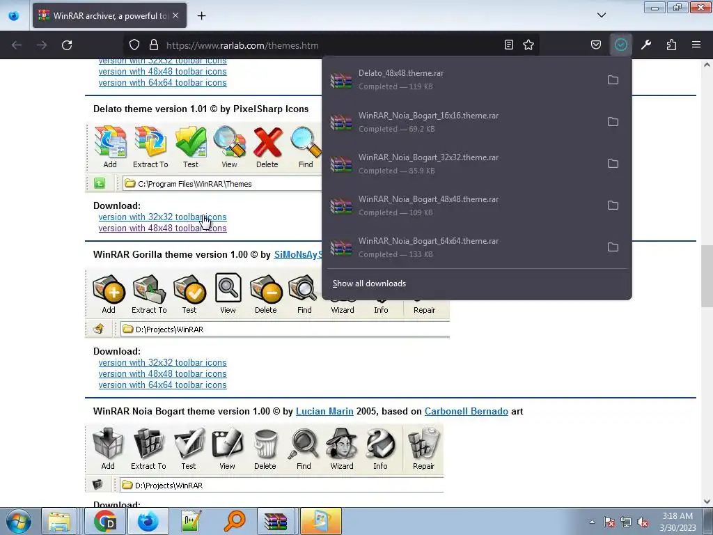The height and width of the screenshot is (535, 713).
Task: Click the site security padlock icon
Action: pyautogui.click(x=154, y=45)
